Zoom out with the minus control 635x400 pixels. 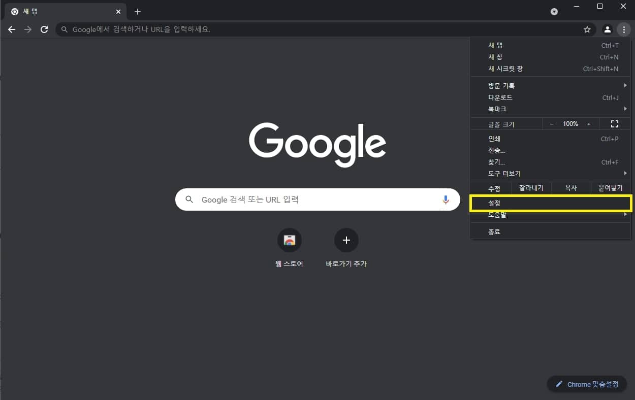[x=551, y=123]
